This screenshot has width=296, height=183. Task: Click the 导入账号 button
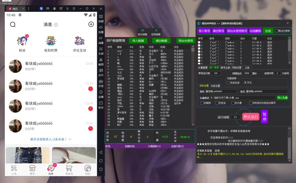tap(204, 31)
